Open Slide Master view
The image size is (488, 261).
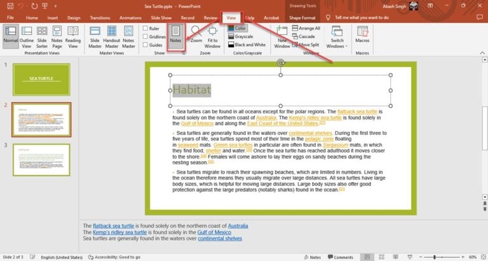[x=95, y=36]
